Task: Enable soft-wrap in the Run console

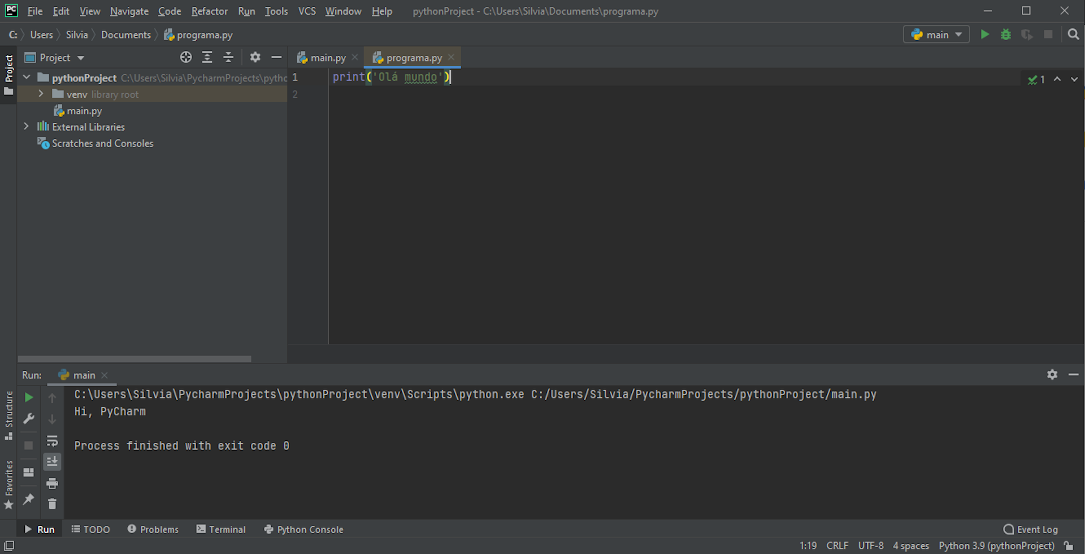Action: click(x=53, y=441)
